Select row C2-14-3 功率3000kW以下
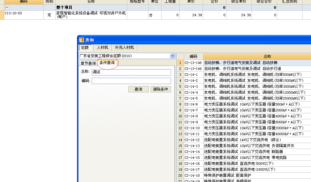 pos(244,86)
